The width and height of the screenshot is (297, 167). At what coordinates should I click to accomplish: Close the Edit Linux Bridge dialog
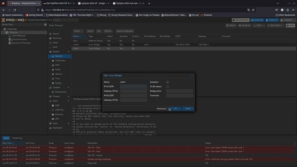pos(192,76)
